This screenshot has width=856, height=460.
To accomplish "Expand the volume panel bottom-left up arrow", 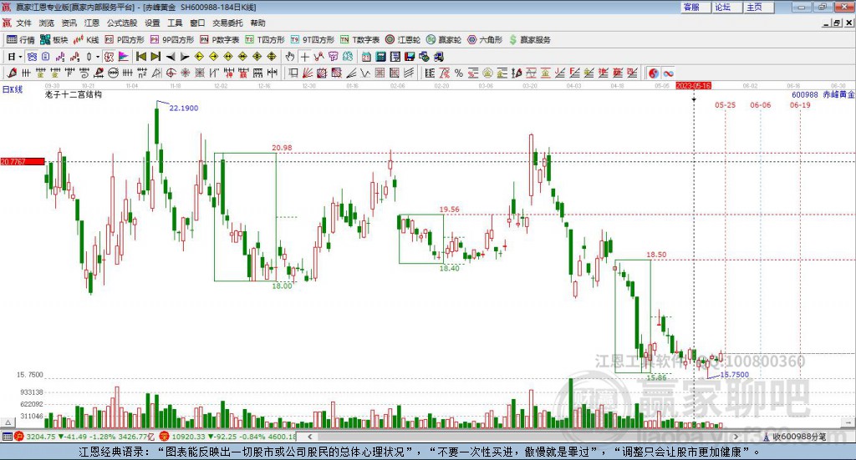I will click(x=8, y=422).
